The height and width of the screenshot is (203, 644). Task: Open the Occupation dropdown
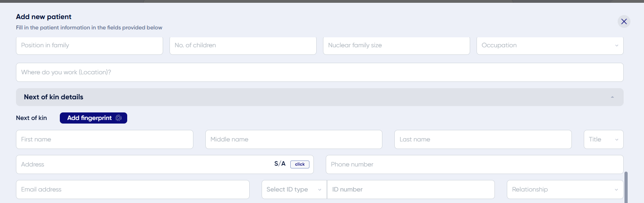tap(549, 46)
